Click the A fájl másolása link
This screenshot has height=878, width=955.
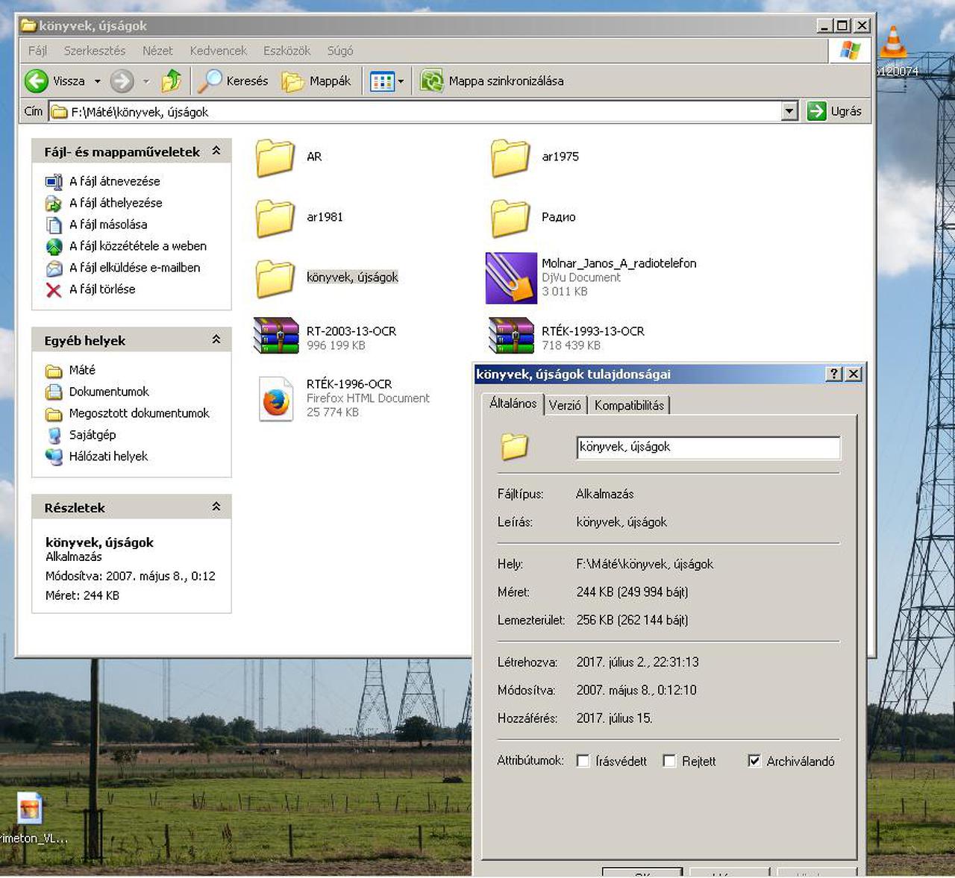pyautogui.click(x=108, y=225)
